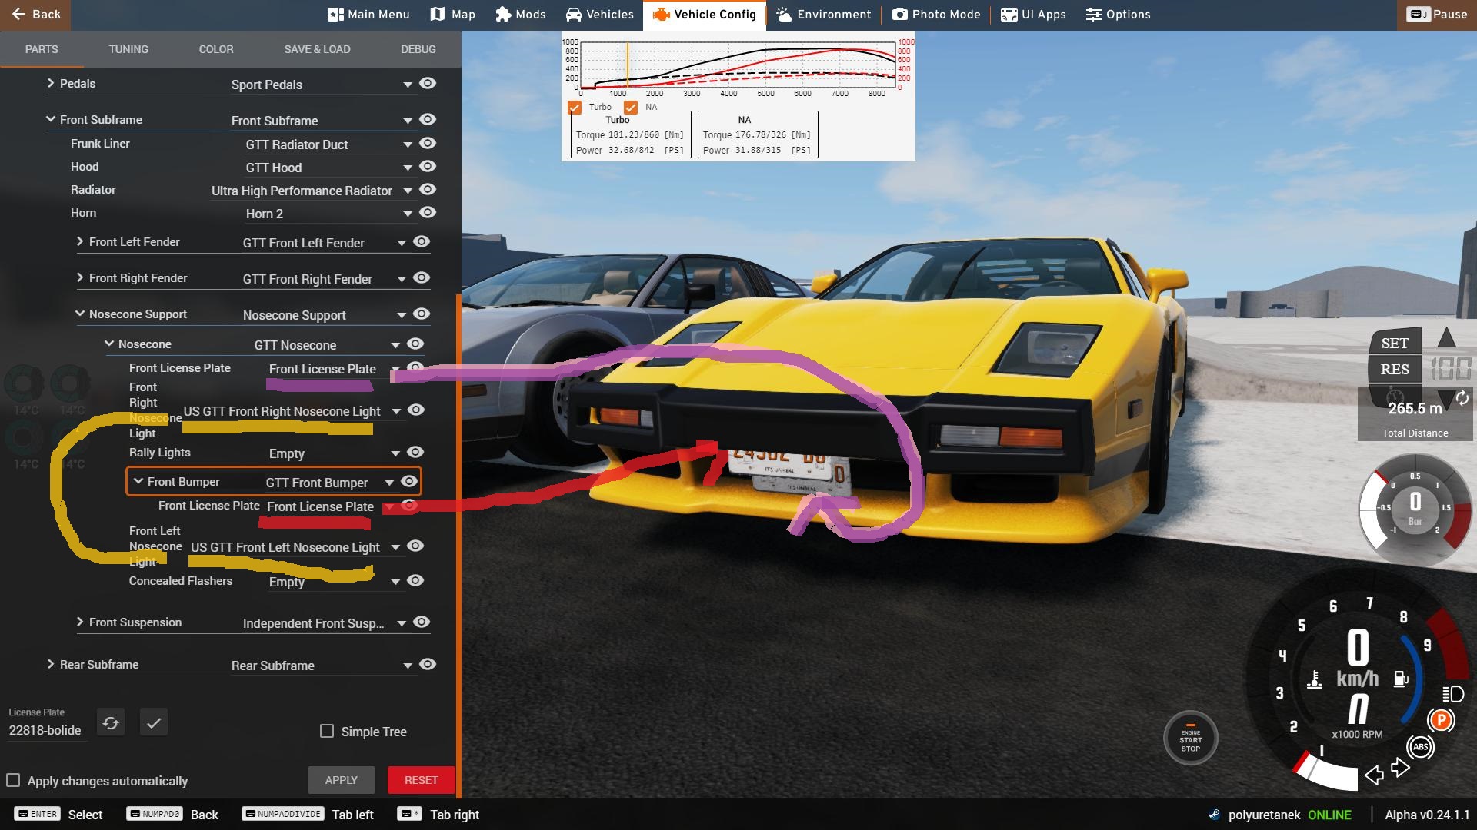
Task: Uncheck the Turbo graph checkbox
Action: click(575, 108)
